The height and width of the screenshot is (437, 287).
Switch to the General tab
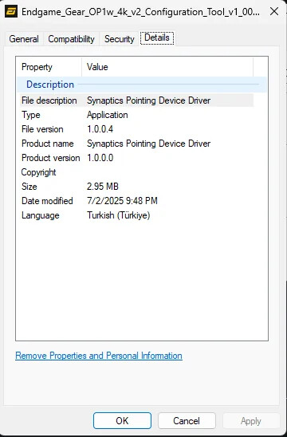click(24, 39)
